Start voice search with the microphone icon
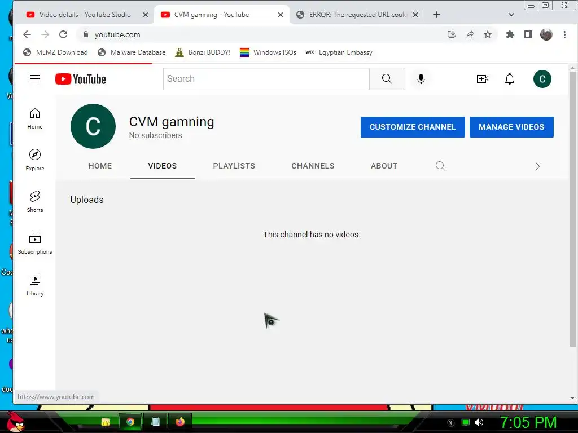Screen dimensions: 578x433 tap(421, 79)
